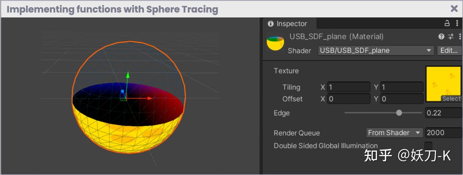Viewport: 463px width, 175px height.
Task: Click the Render Queue value 2000
Action: point(444,133)
